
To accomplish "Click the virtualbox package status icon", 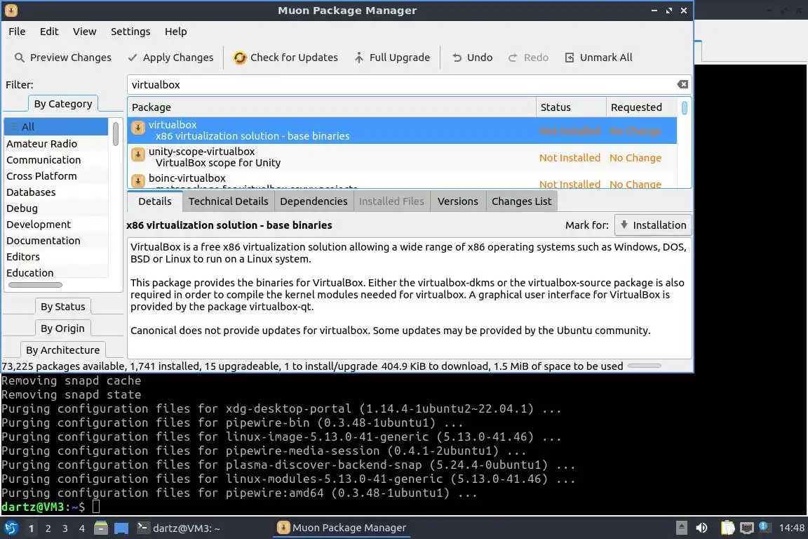I will 138,128.
